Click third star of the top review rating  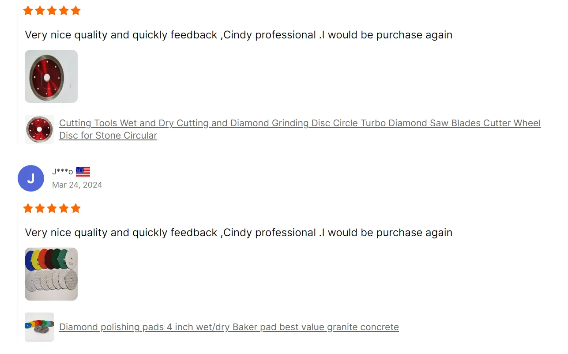coord(52,11)
